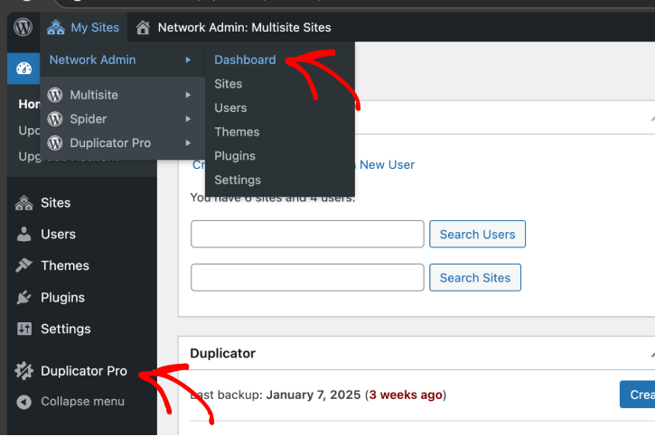Expand the Multisite submenu arrow

click(188, 95)
